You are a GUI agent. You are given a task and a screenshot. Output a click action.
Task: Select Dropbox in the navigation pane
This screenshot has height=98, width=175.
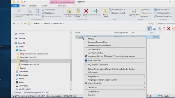(x=21, y=34)
